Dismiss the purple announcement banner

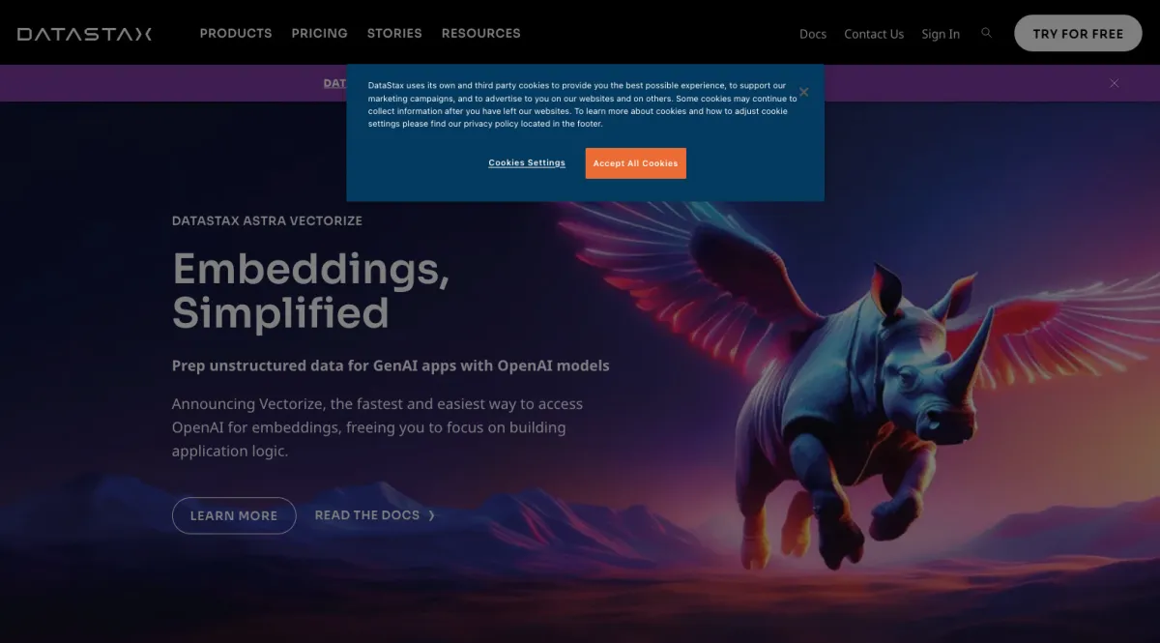[1114, 83]
